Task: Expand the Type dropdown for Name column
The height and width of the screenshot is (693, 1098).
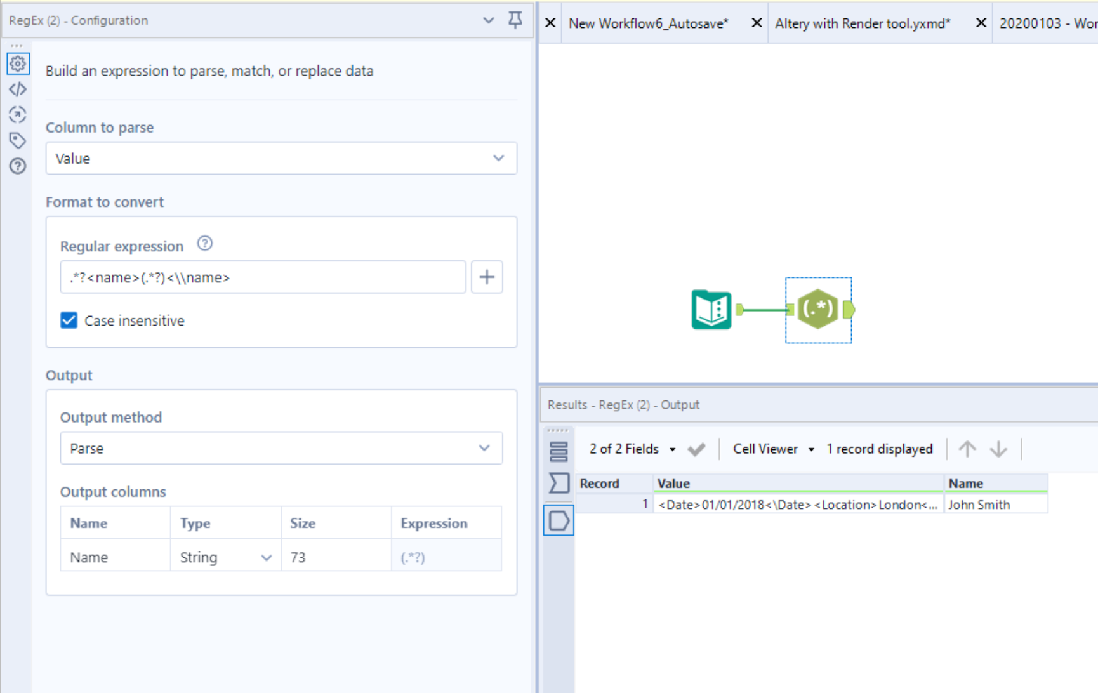Action: 266,557
